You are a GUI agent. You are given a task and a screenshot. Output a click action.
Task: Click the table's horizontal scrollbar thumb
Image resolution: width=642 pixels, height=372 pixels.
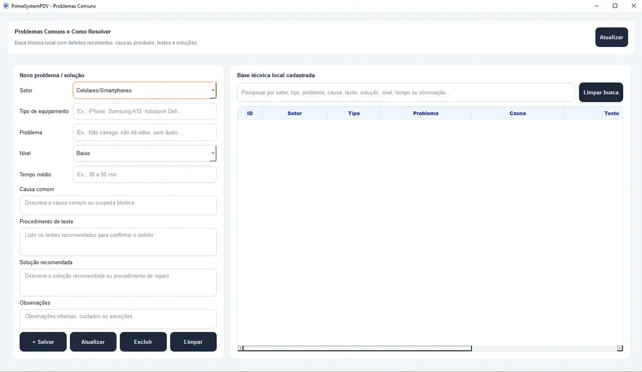pyautogui.click(x=358, y=349)
